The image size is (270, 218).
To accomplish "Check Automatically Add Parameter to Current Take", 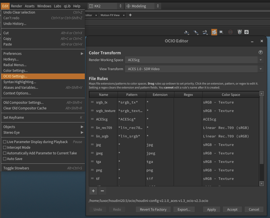I will [5, 153].
